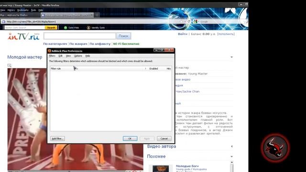306x172 pixels.
Task: Collapse the Похожее section
Action: coord(231,157)
